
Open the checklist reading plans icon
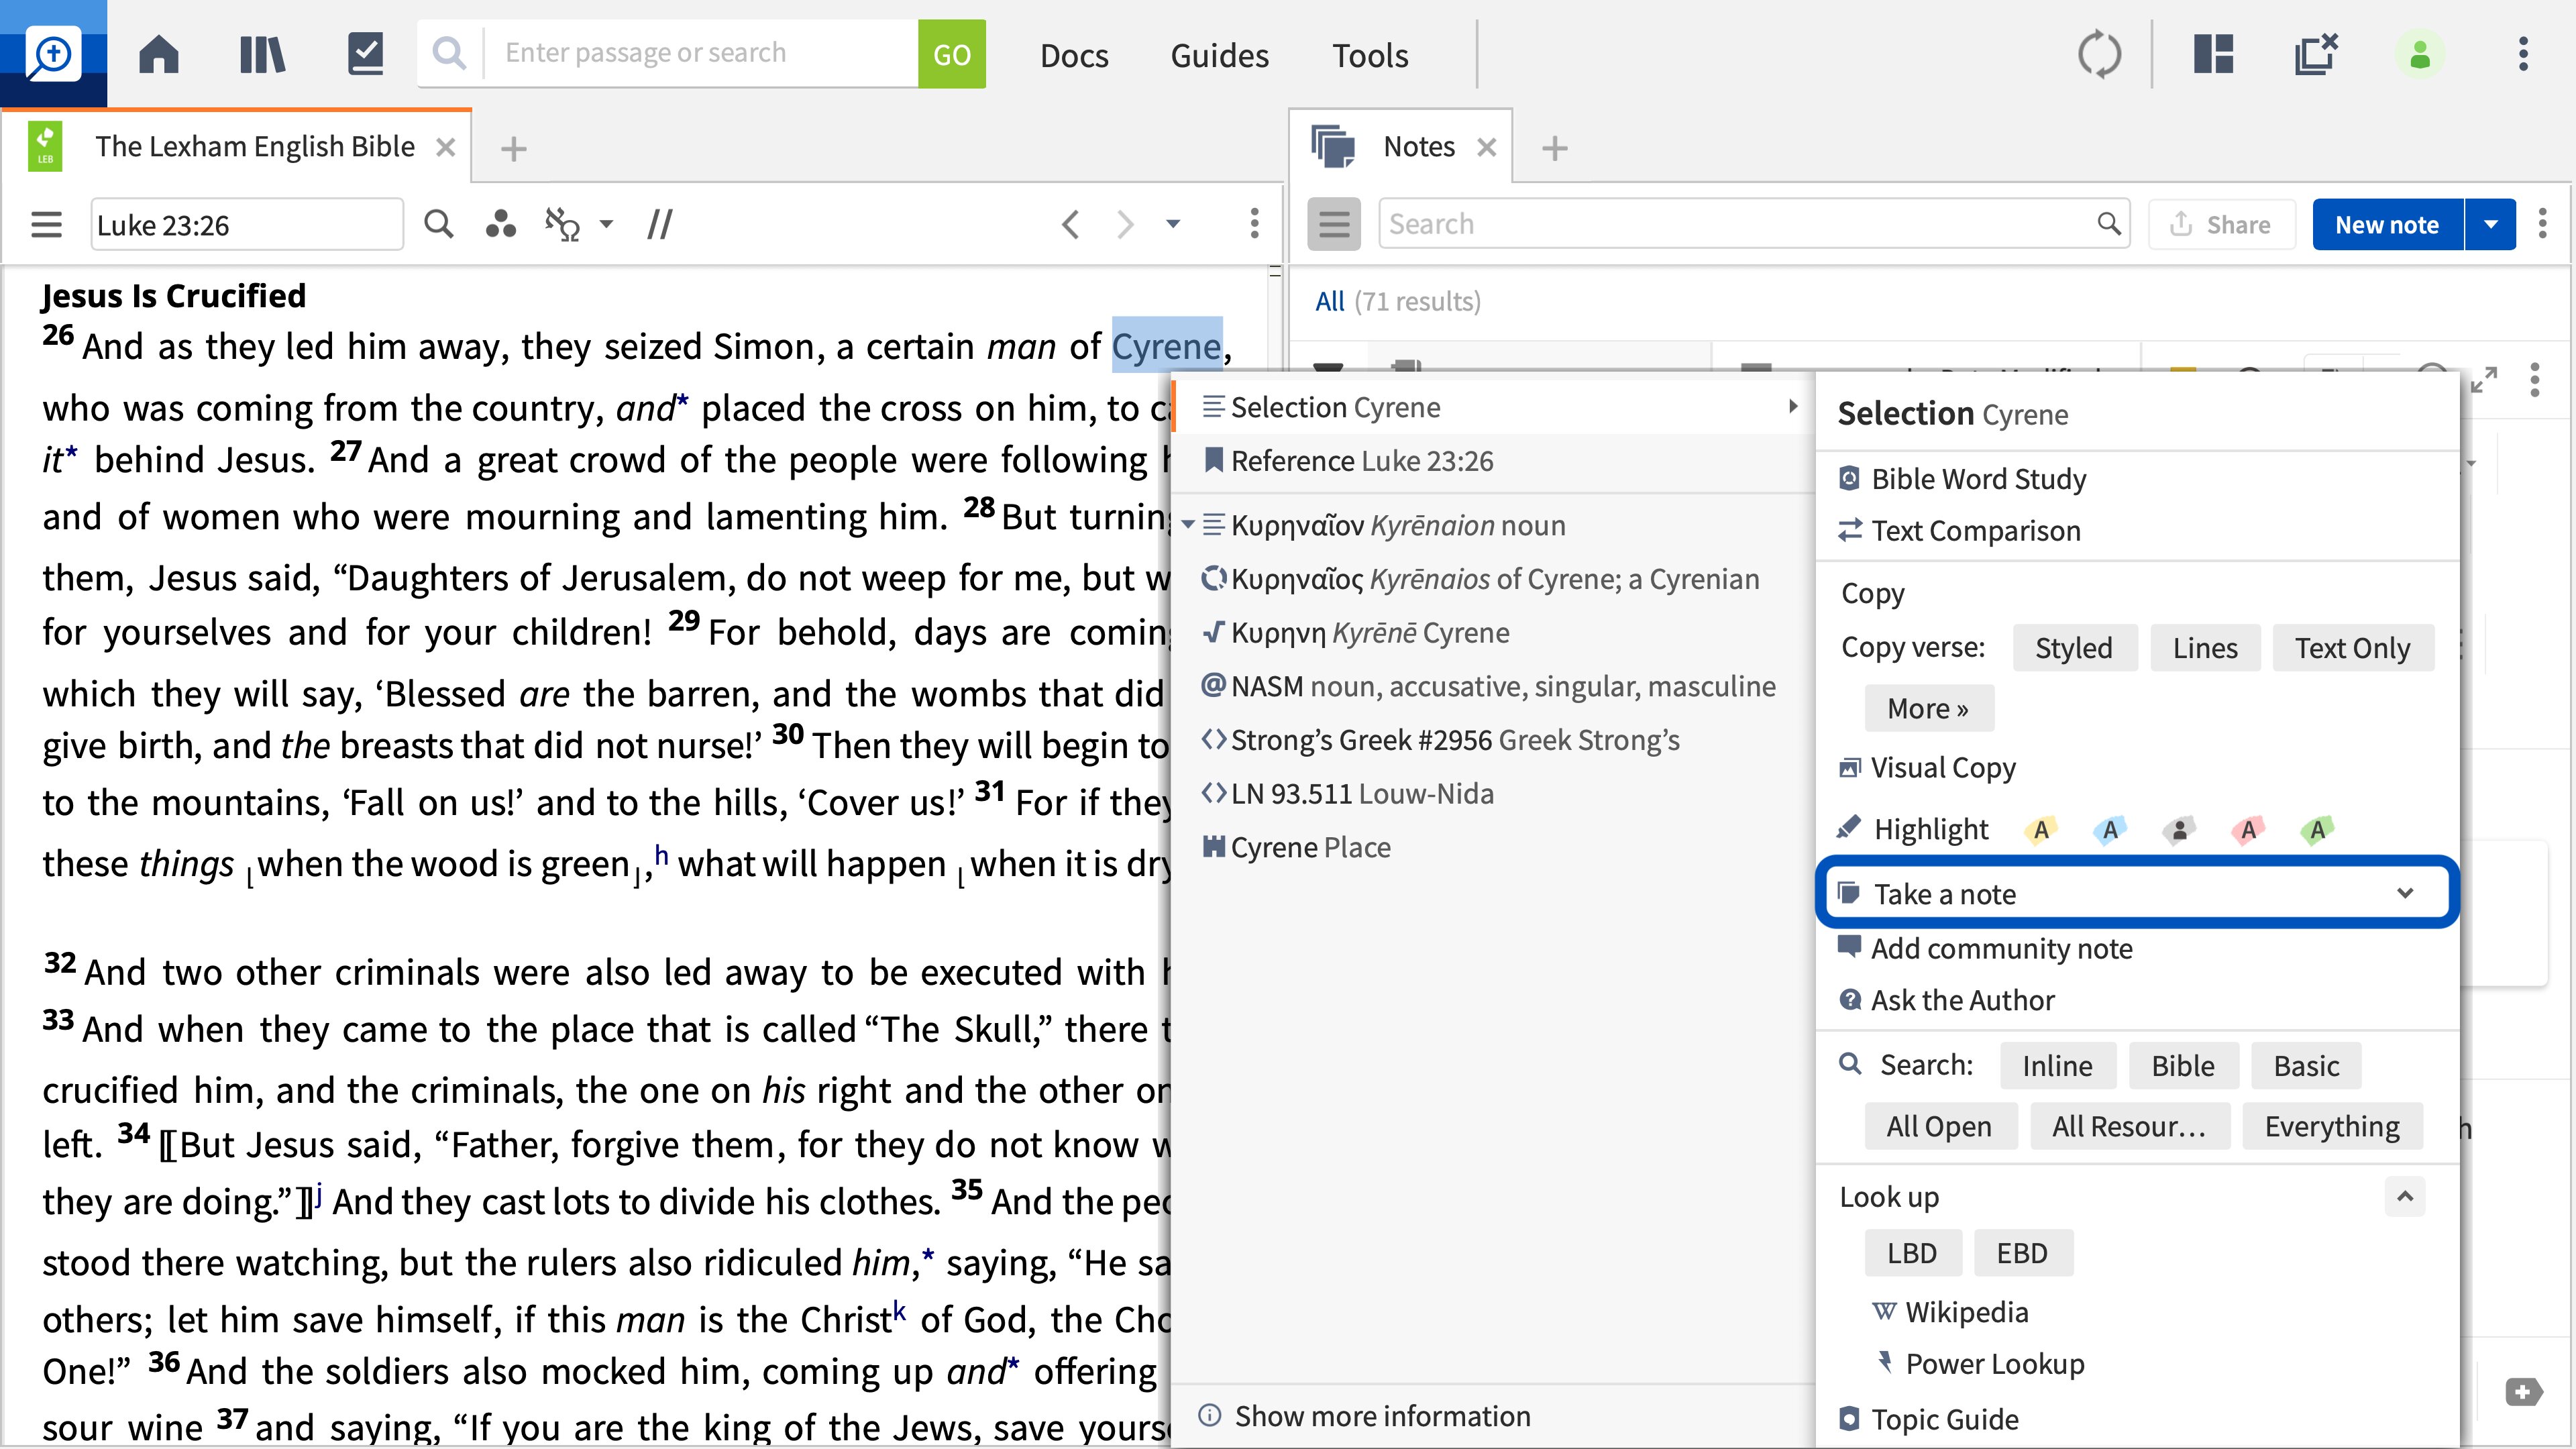point(365,54)
